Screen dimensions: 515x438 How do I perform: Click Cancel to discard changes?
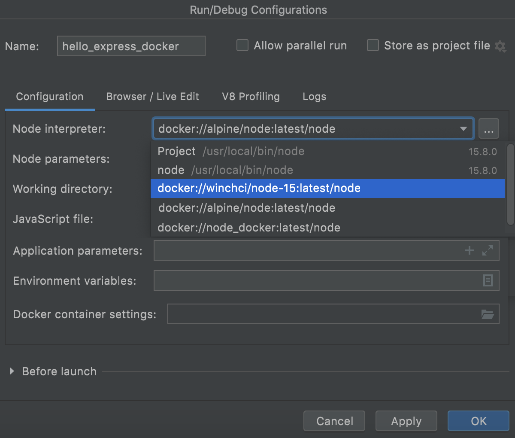pos(334,421)
